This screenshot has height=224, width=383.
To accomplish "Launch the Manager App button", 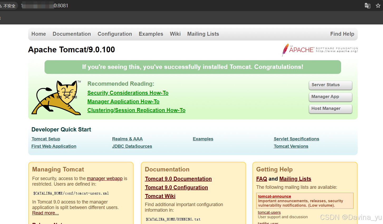I will 330,97.
